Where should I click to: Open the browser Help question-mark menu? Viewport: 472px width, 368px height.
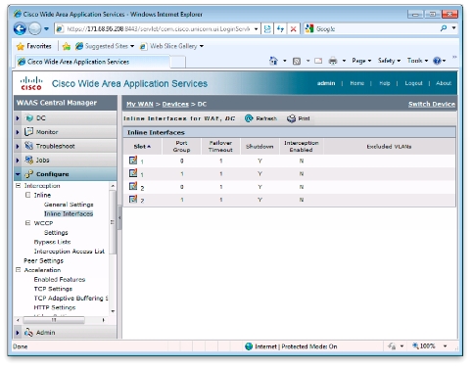click(439, 61)
